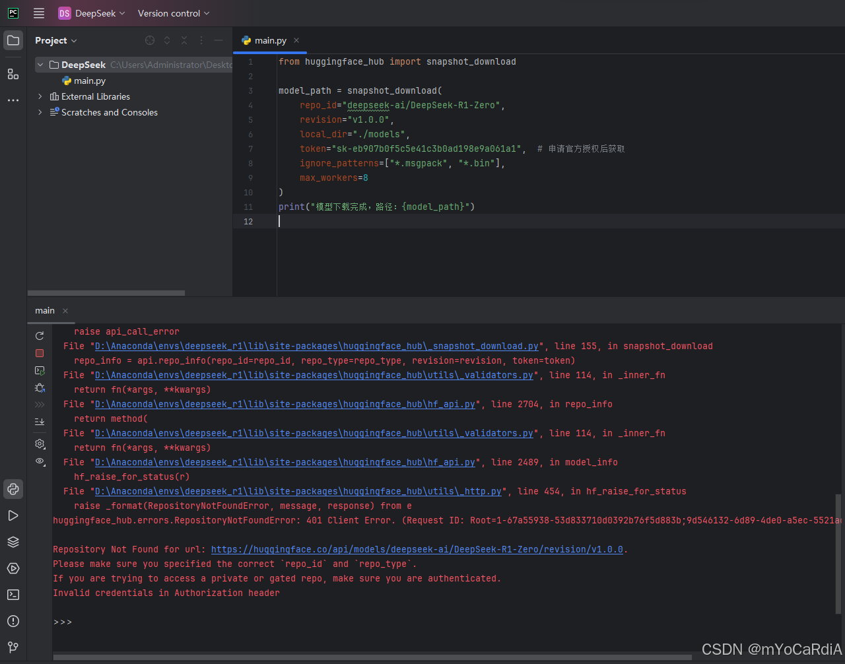The image size is (845, 664).
Task: Click the repo_id string "deepseek-ai/DeepSeek-R1-Zero"
Action: pos(423,105)
